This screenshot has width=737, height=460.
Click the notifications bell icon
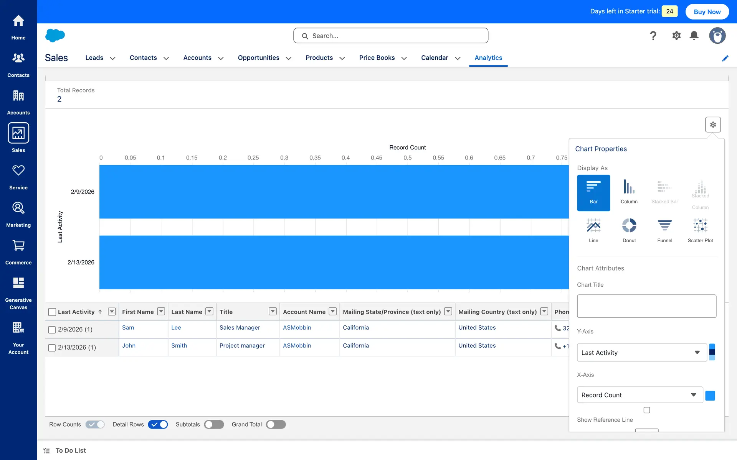coord(694,36)
